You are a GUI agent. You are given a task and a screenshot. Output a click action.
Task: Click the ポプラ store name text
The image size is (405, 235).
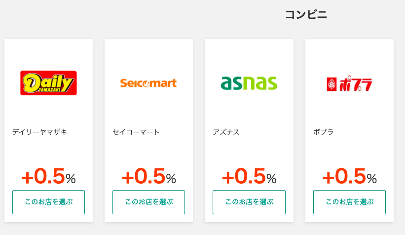point(323,132)
